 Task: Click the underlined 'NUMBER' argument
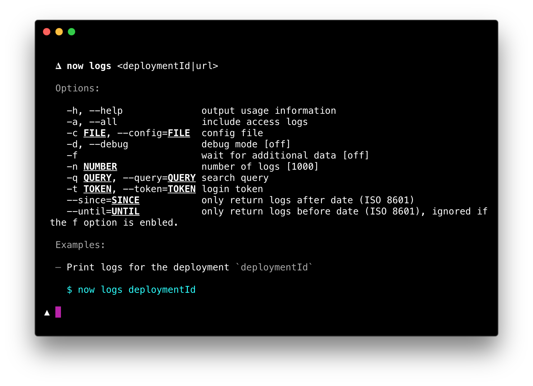click(x=100, y=167)
